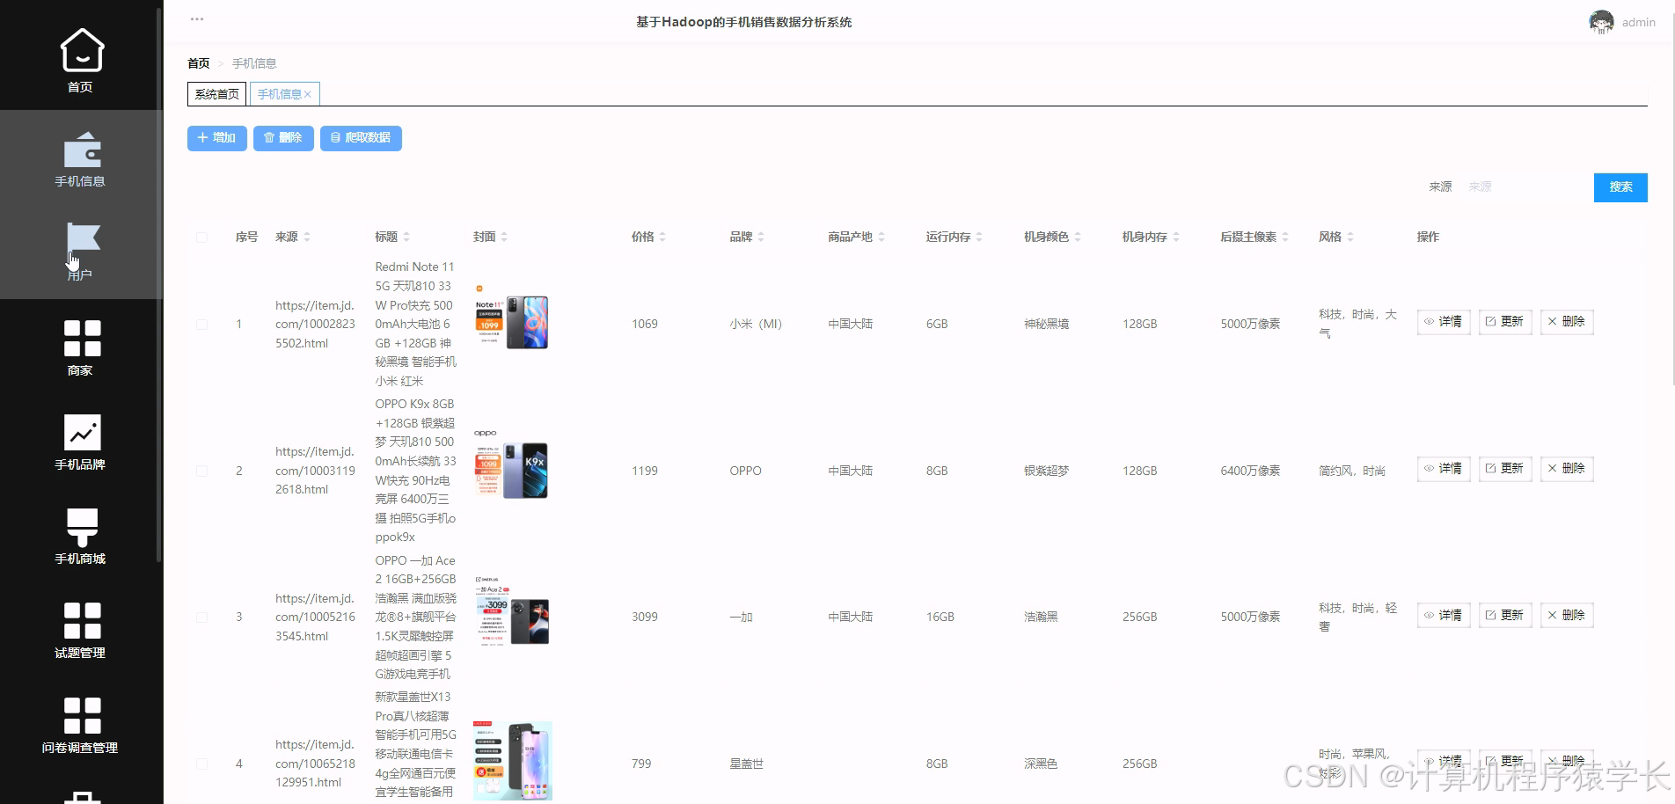Go to 首页 via the house icon
Screen dimensions: 1675x804
coord(82,49)
